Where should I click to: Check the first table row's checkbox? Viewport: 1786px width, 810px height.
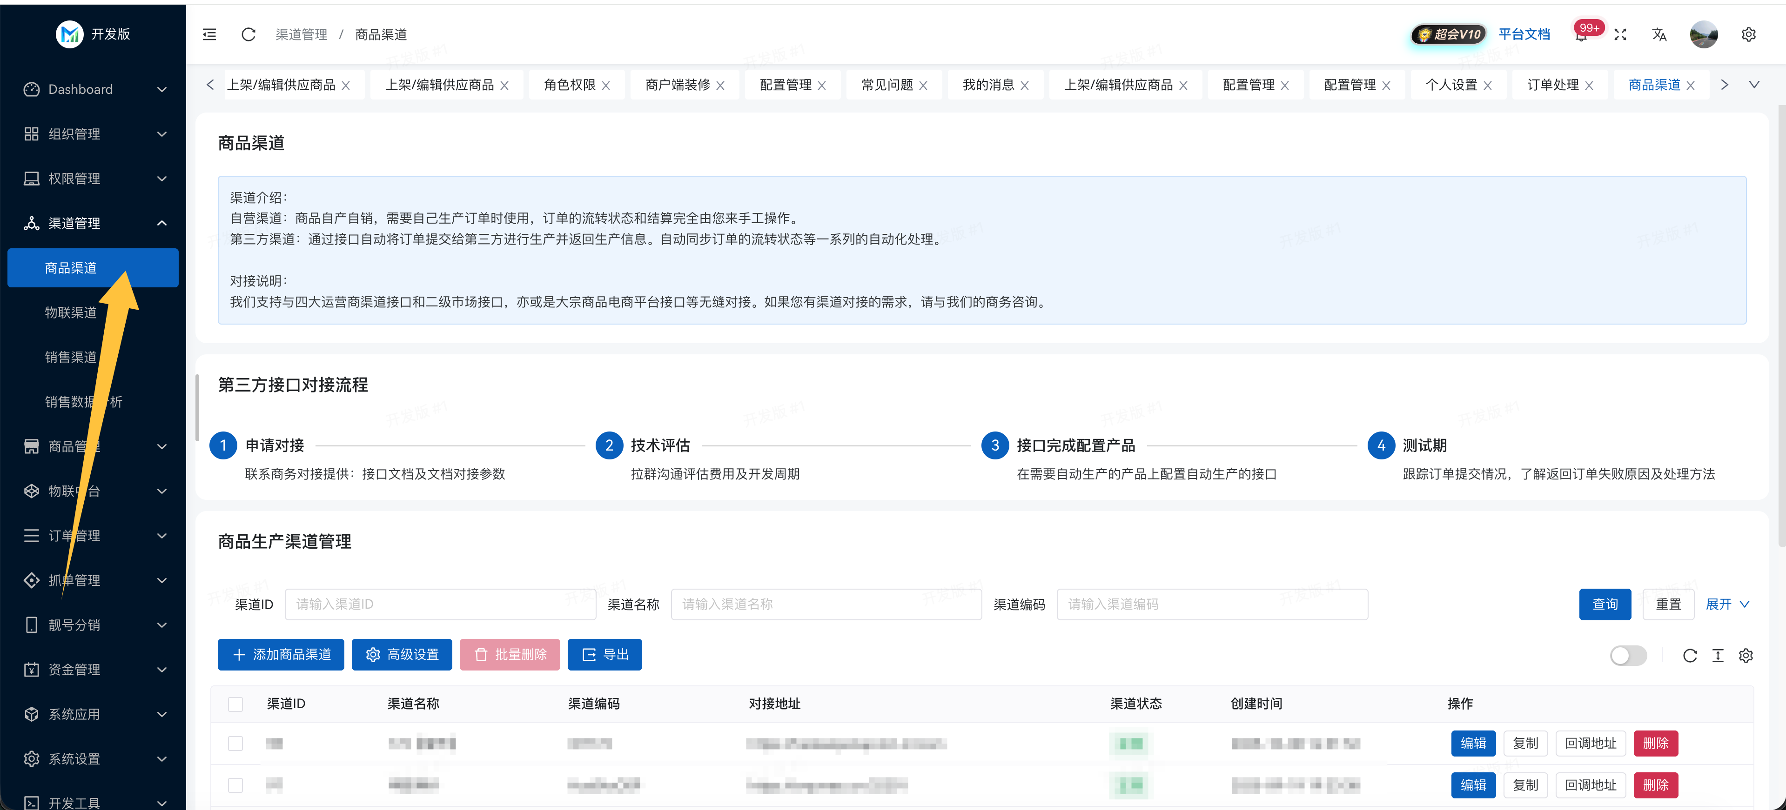pos(236,744)
